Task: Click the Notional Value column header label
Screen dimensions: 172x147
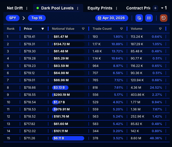Action: (x=63, y=29)
